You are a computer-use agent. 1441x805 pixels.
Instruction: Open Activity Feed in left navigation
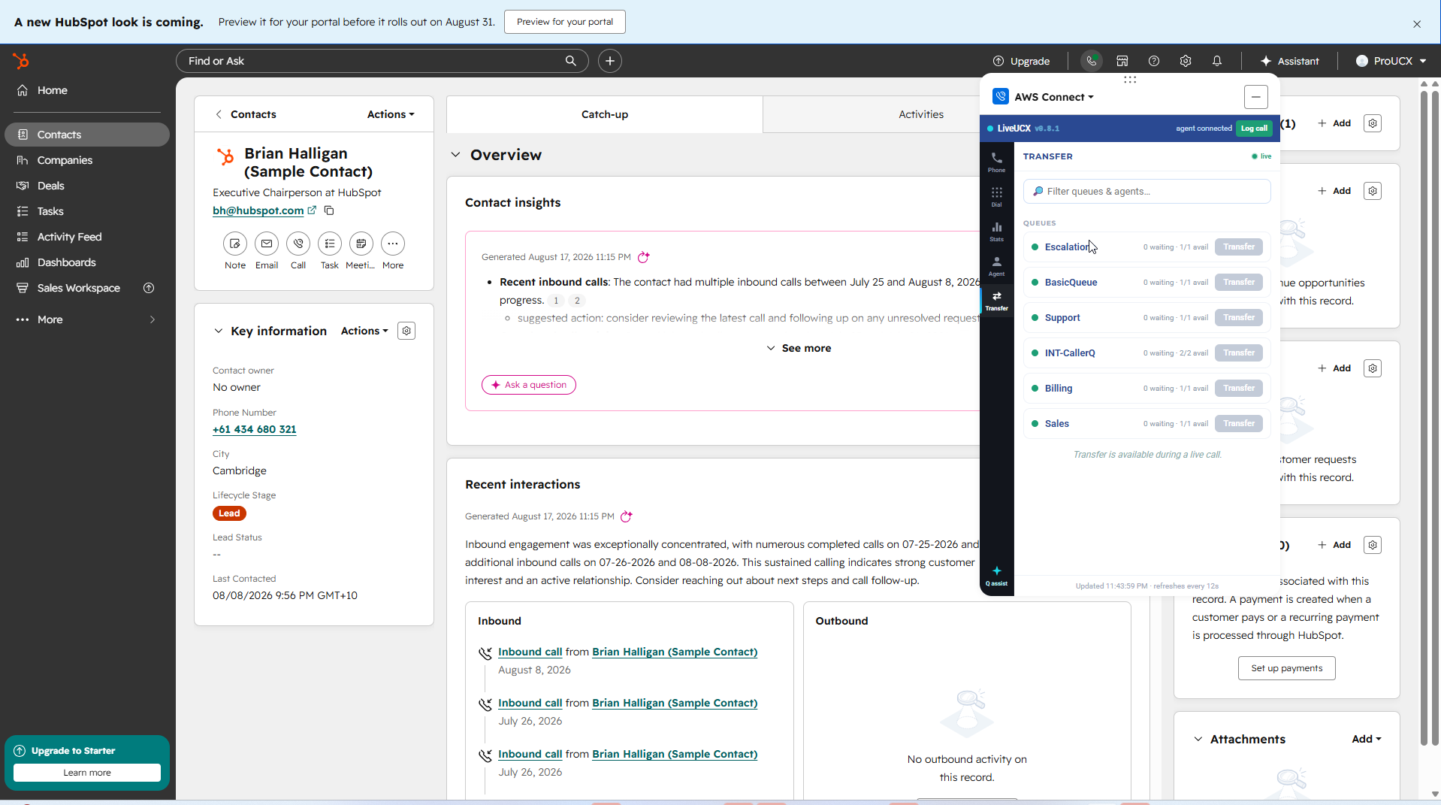87,237
